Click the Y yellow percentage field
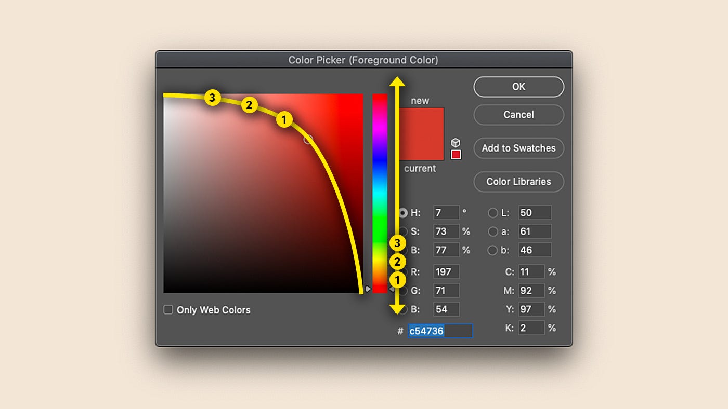This screenshot has height=409, width=728. click(x=531, y=309)
